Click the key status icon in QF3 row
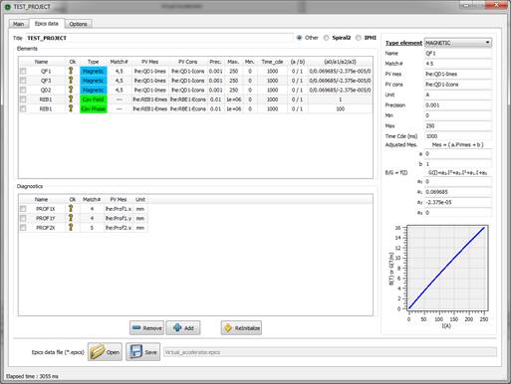 (71, 80)
